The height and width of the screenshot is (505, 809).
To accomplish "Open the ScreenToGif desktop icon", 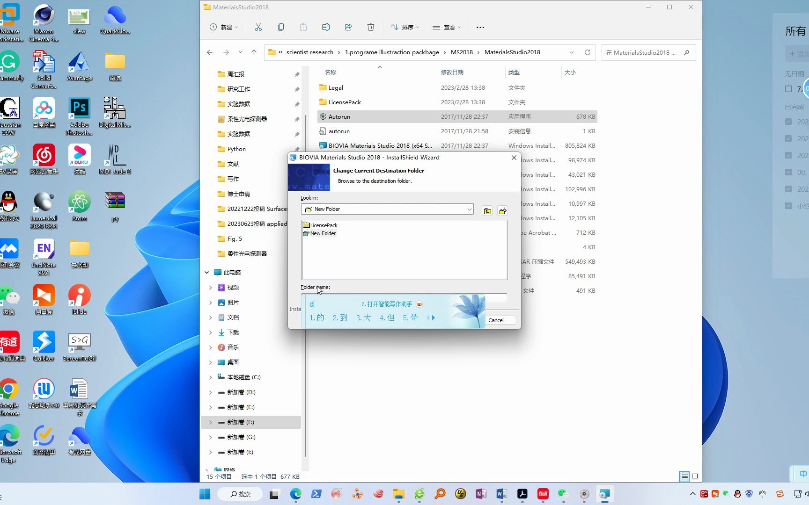I will [79, 346].
